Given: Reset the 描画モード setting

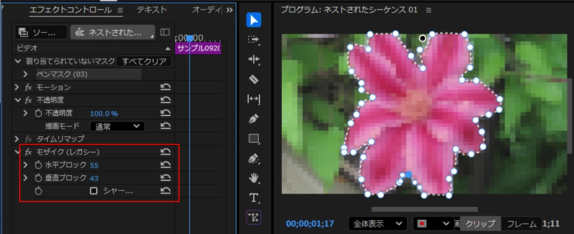Looking at the screenshot, I should point(166,126).
